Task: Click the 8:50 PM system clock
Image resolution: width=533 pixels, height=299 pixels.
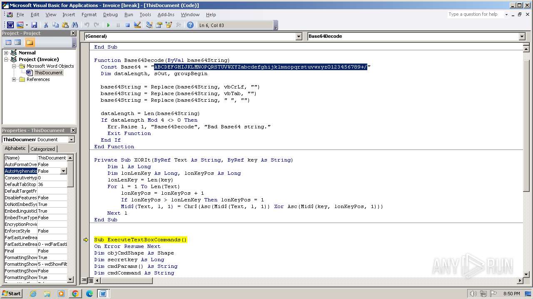Action: (x=511, y=294)
